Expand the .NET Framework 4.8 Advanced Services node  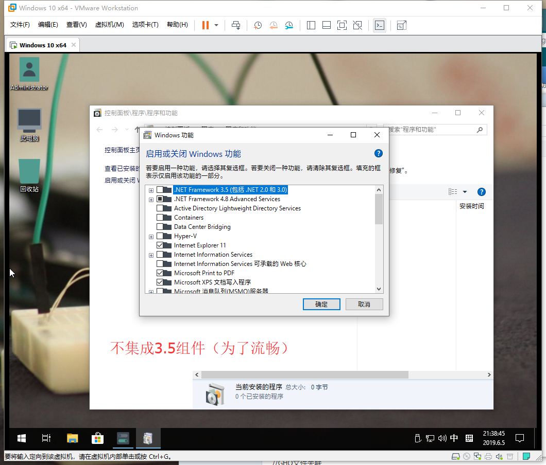click(x=151, y=200)
